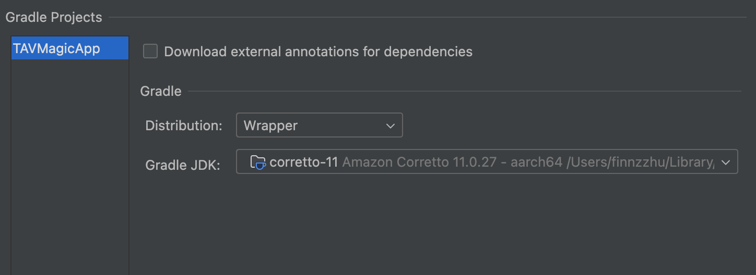
Task: Click empty area below TAVMagicApp in projects list
Action: click(70, 167)
